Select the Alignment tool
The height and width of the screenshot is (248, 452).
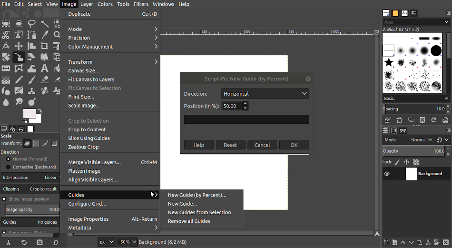[31, 46]
